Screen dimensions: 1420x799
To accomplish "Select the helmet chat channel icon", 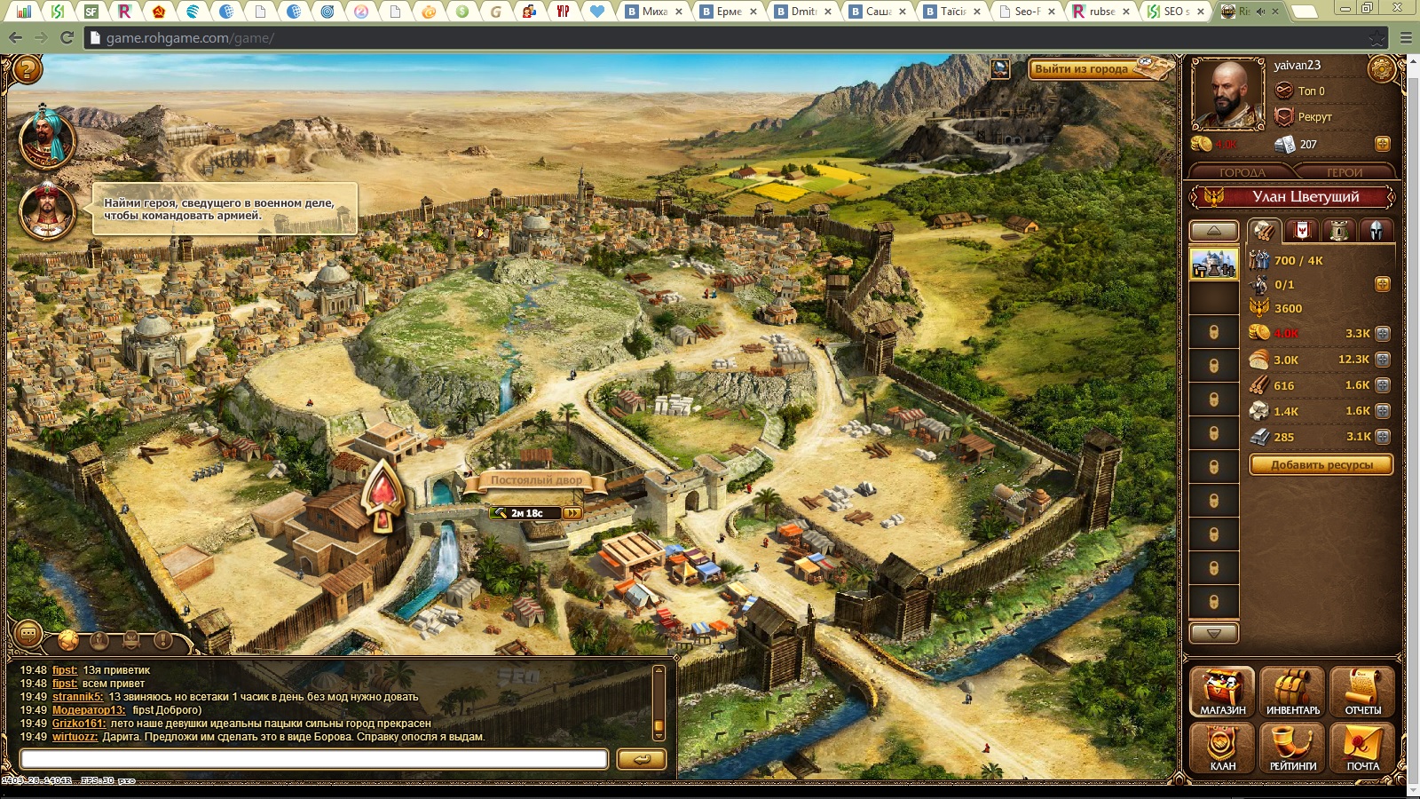I will pyautogui.click(x=99, y=639).
